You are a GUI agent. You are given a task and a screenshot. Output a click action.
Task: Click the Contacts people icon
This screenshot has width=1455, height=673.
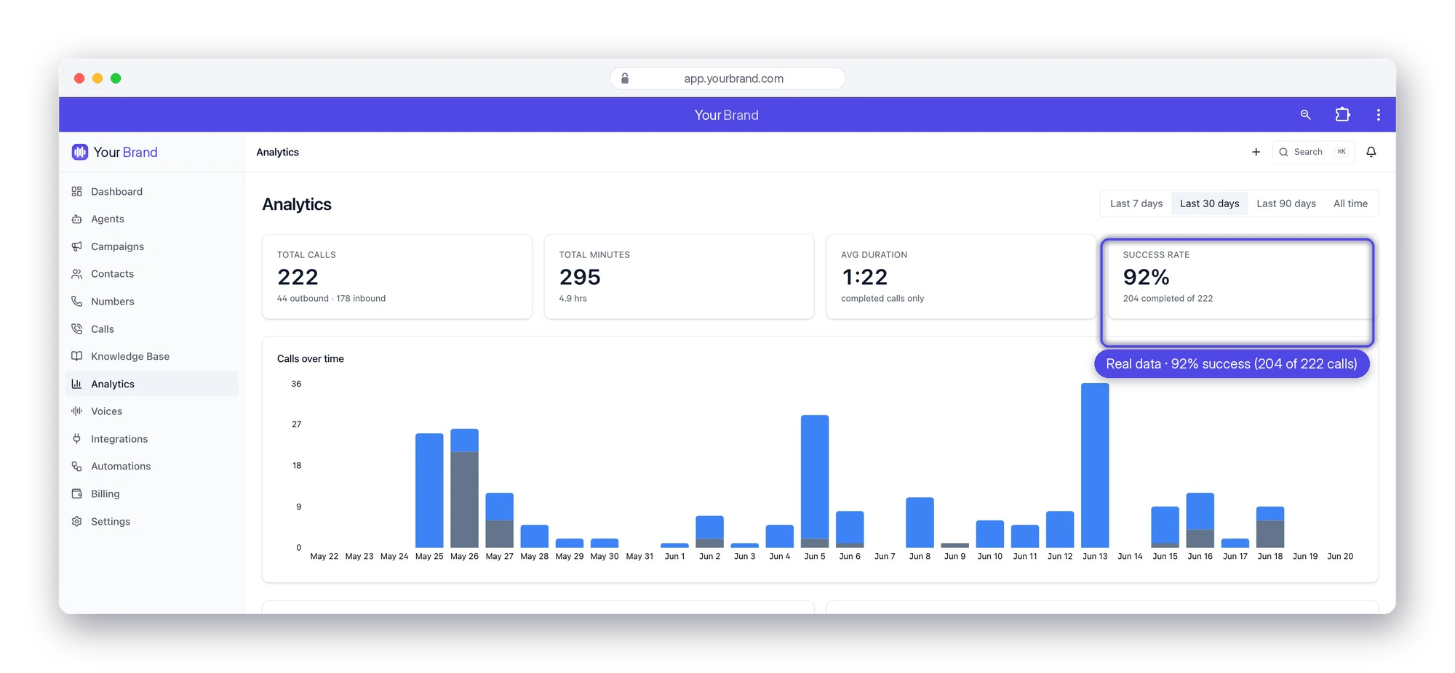[x=76, y=274]
